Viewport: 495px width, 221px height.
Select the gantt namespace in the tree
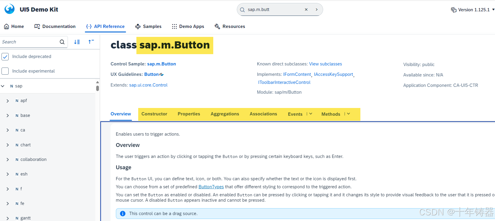(25, 218)
